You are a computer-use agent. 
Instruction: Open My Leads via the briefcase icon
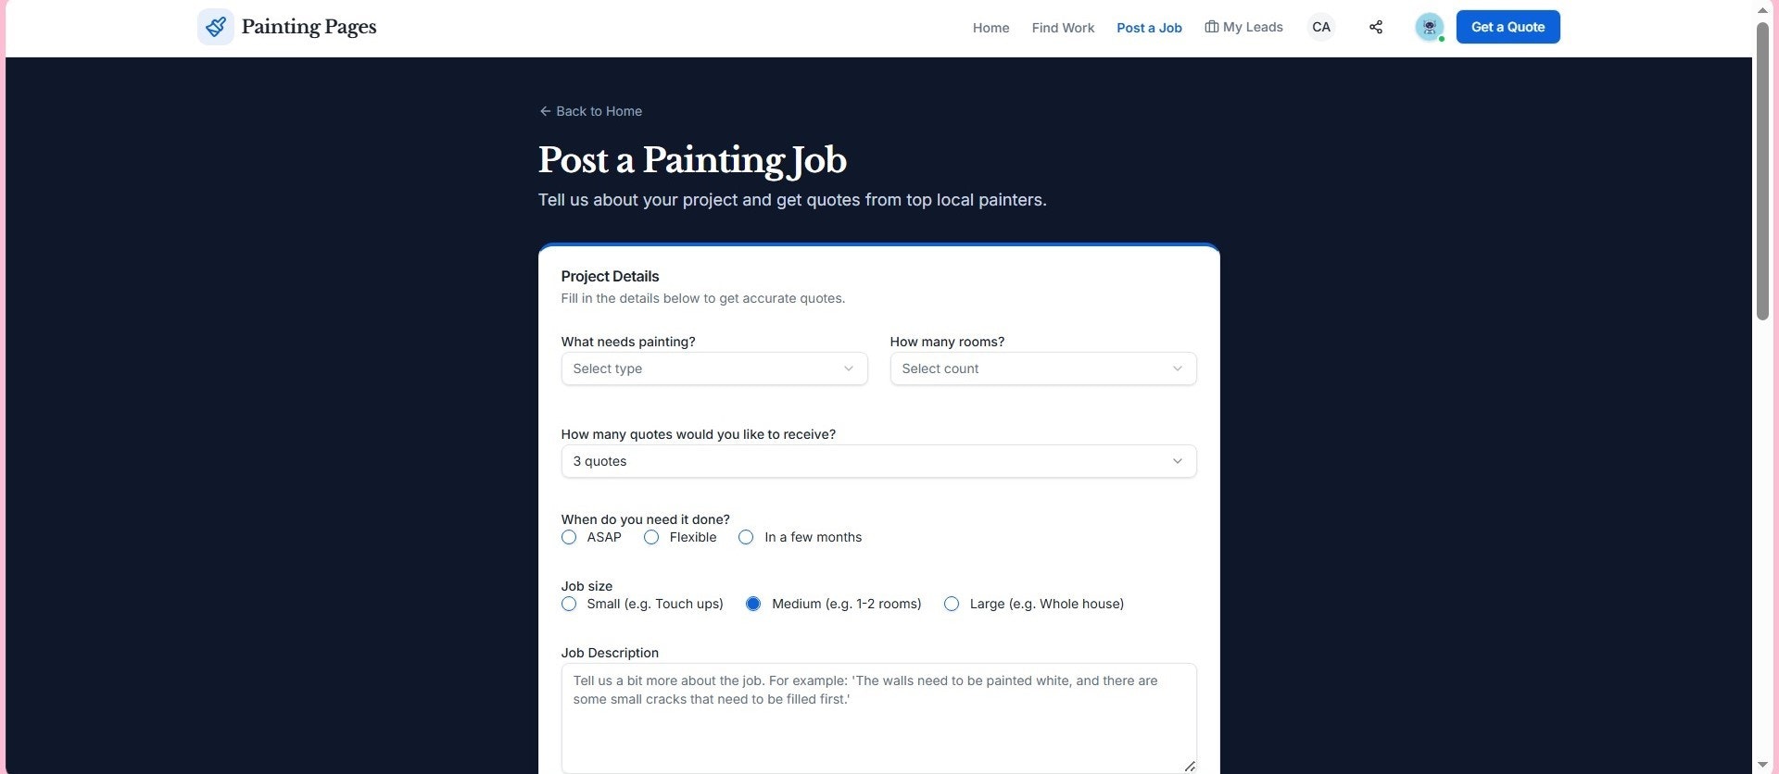1212,27
